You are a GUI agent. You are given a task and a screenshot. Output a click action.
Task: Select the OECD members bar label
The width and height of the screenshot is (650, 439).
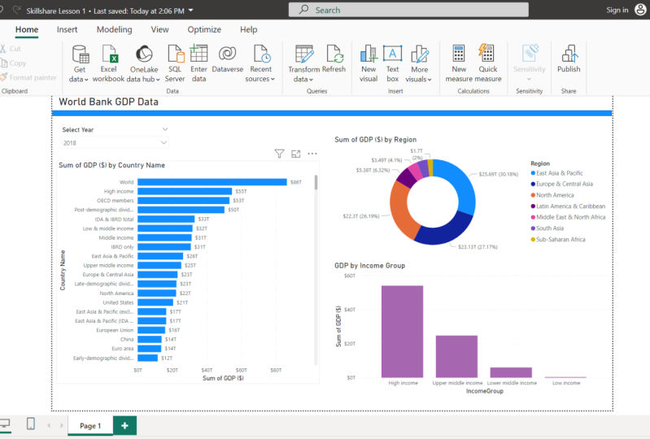coord(116,201)
